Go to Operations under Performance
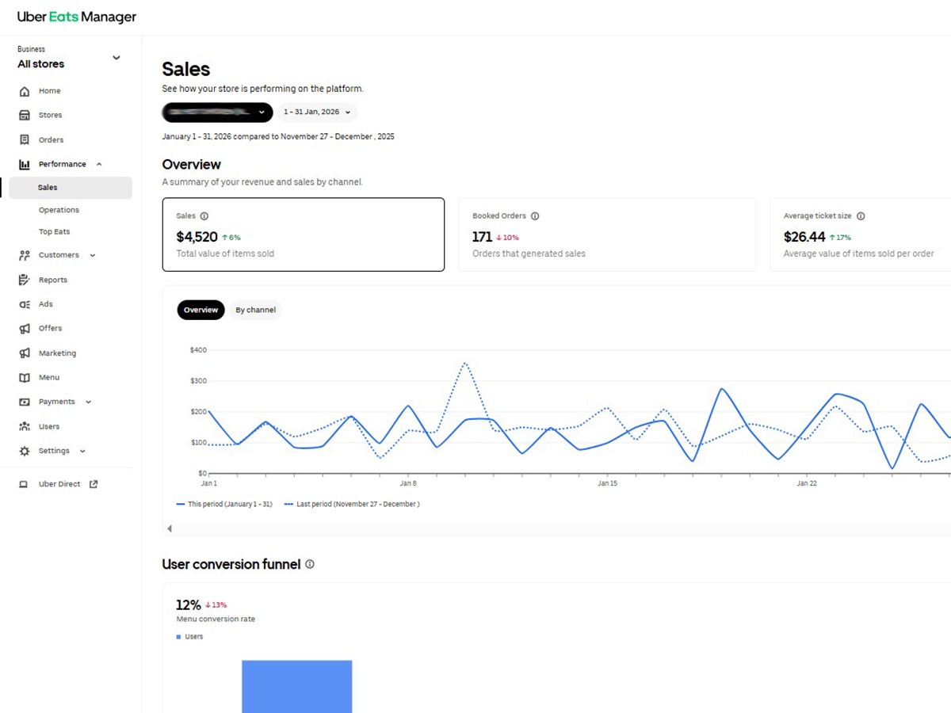The width and height of the screenshot is (951, 713). [x=59, y=211]
